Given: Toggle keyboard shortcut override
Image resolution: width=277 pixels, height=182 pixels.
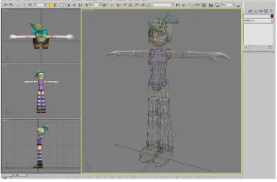Looking at the screenshot, I should pos(118,5).
